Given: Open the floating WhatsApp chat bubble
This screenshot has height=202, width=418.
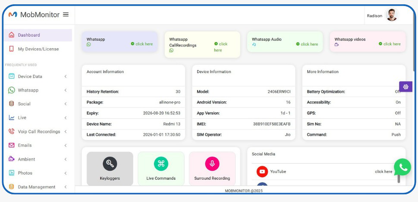Looking at the screenshot, I should click(x=402, y=167).
